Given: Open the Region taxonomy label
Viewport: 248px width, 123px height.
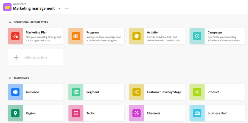Looking at the screenshot, I should 31,113.
